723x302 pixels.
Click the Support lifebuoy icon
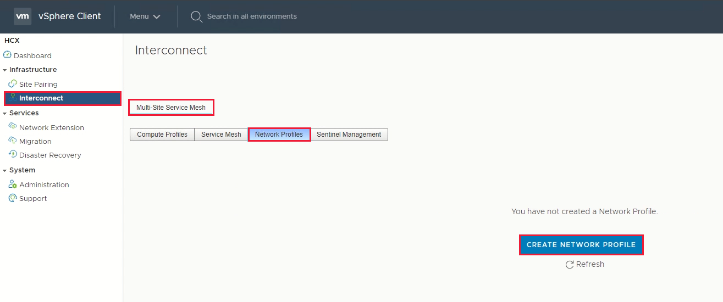[13, 198]
